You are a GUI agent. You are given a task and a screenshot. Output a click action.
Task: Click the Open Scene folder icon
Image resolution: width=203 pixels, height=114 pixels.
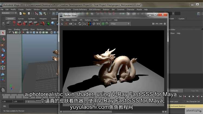(x=24, y=14)
